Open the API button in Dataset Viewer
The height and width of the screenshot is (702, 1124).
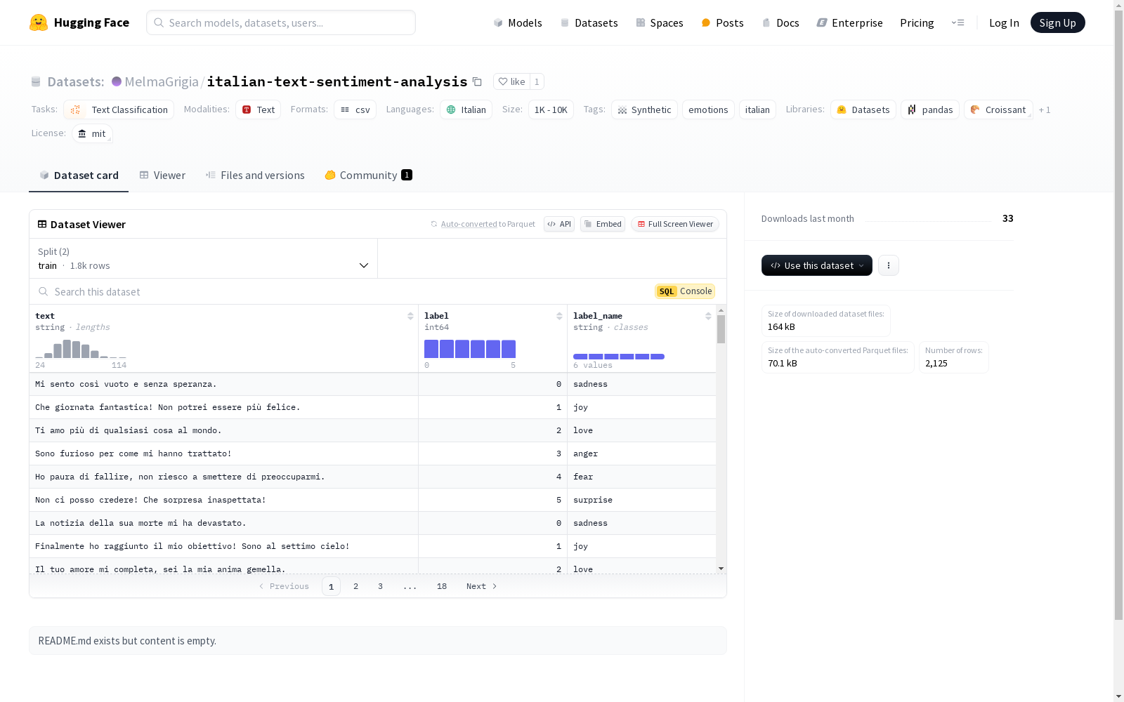(559, 224)
